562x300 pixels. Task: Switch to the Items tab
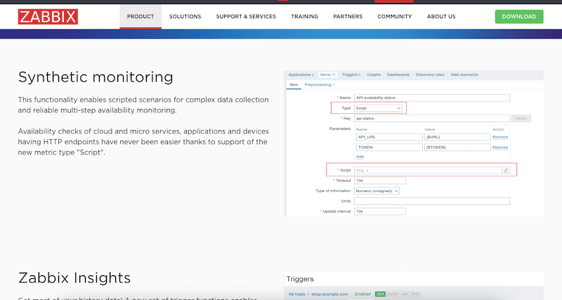328,74
